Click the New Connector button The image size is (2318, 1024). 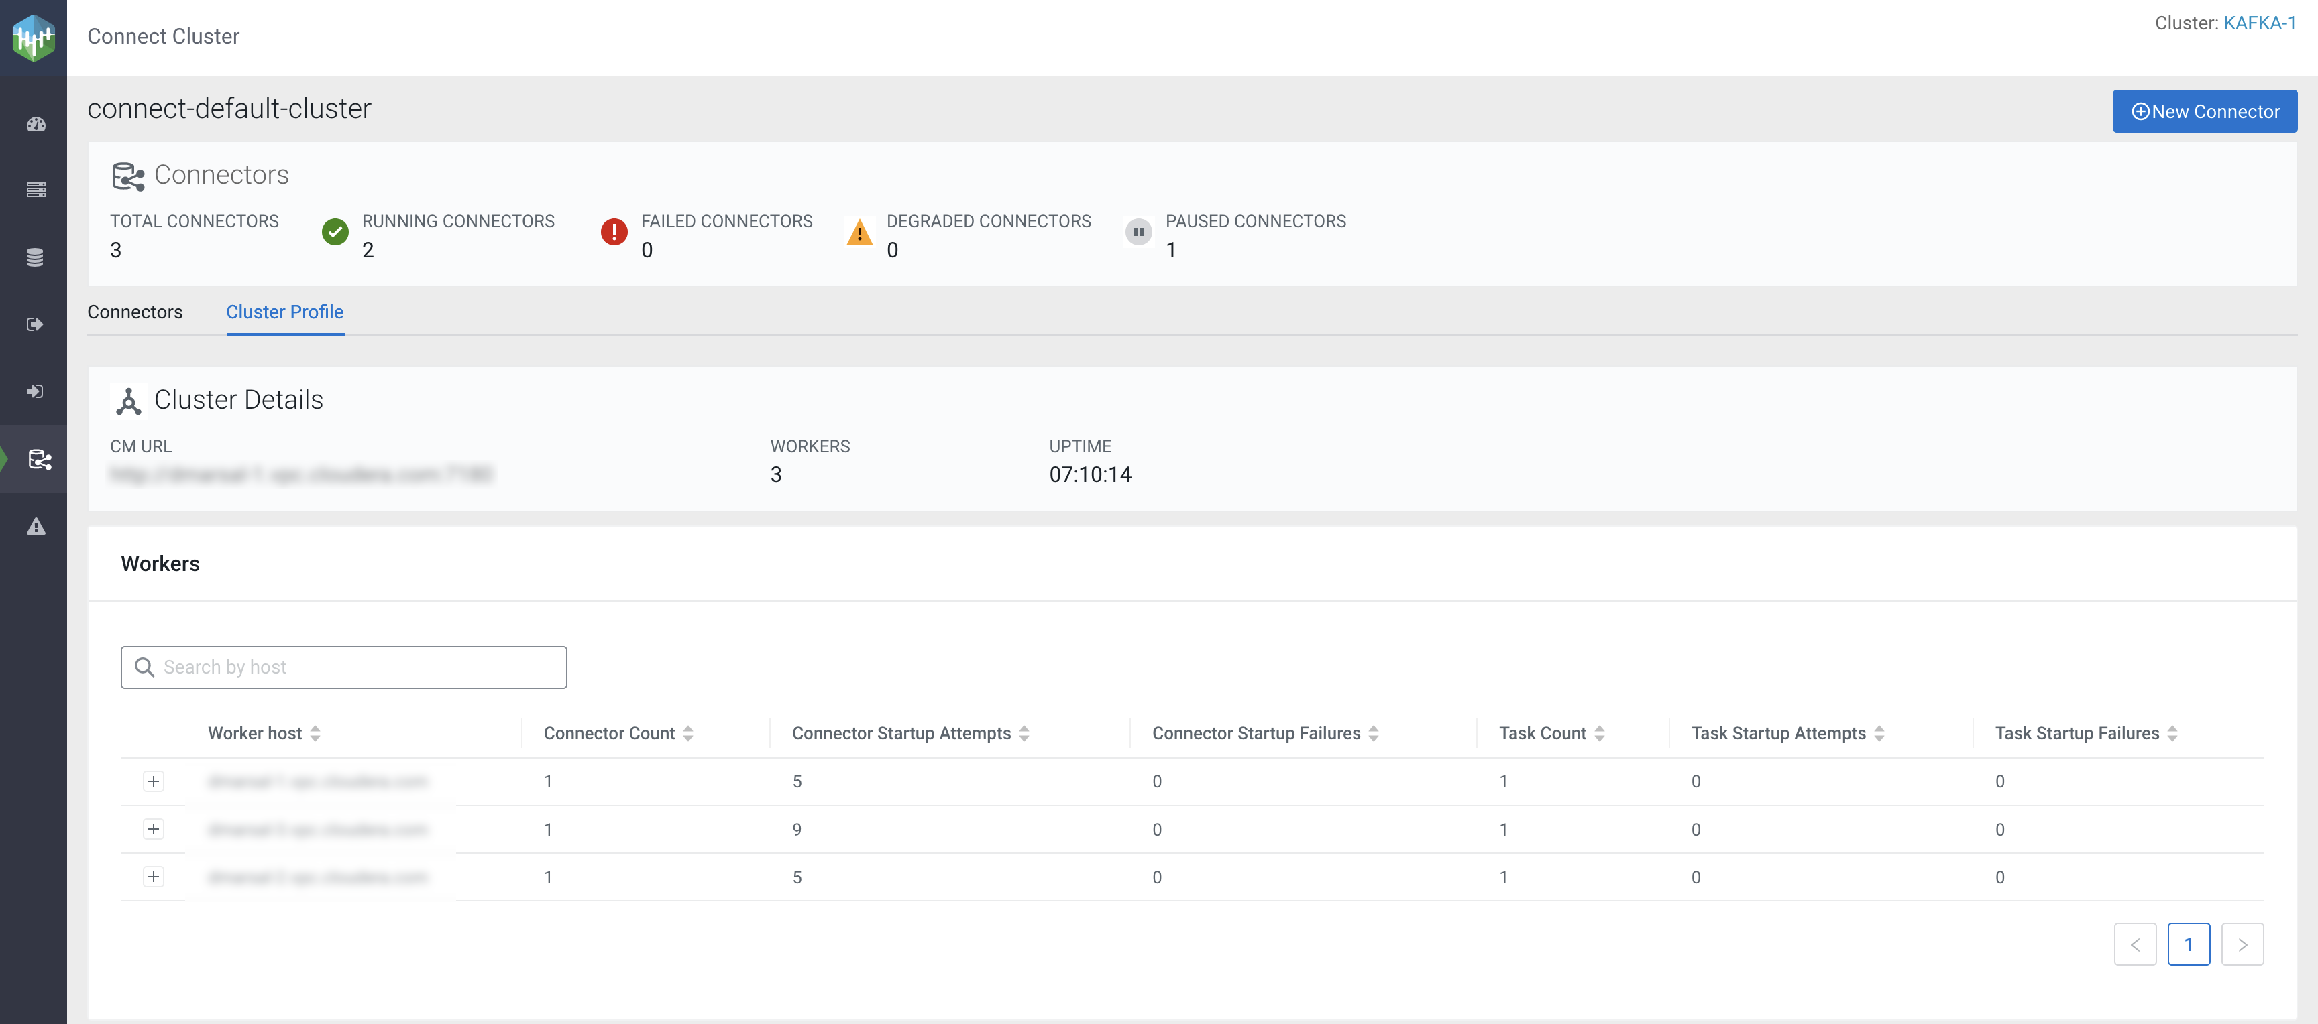[2204, 111]
